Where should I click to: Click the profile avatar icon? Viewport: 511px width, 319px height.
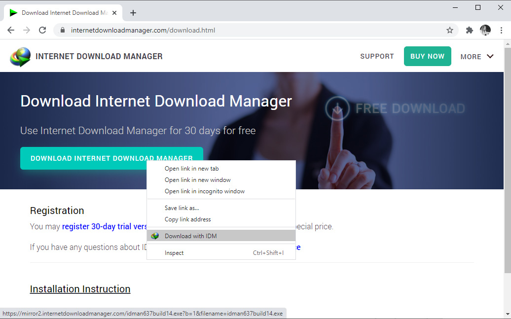[485, 30]
